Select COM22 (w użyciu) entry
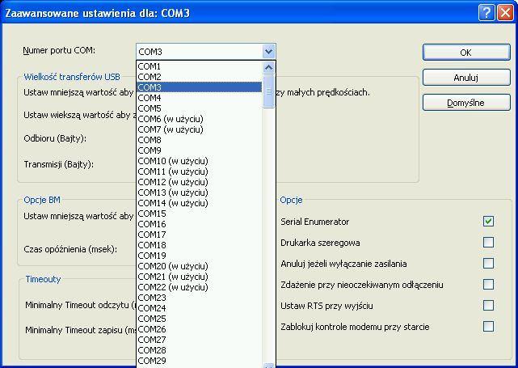The height and width of the screenshot is (368, 518). [x=200, y=287]
